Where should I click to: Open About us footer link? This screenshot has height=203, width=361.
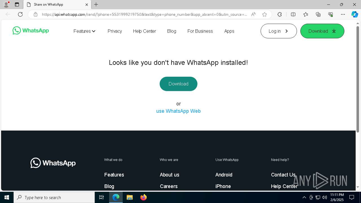click(170, 175)
